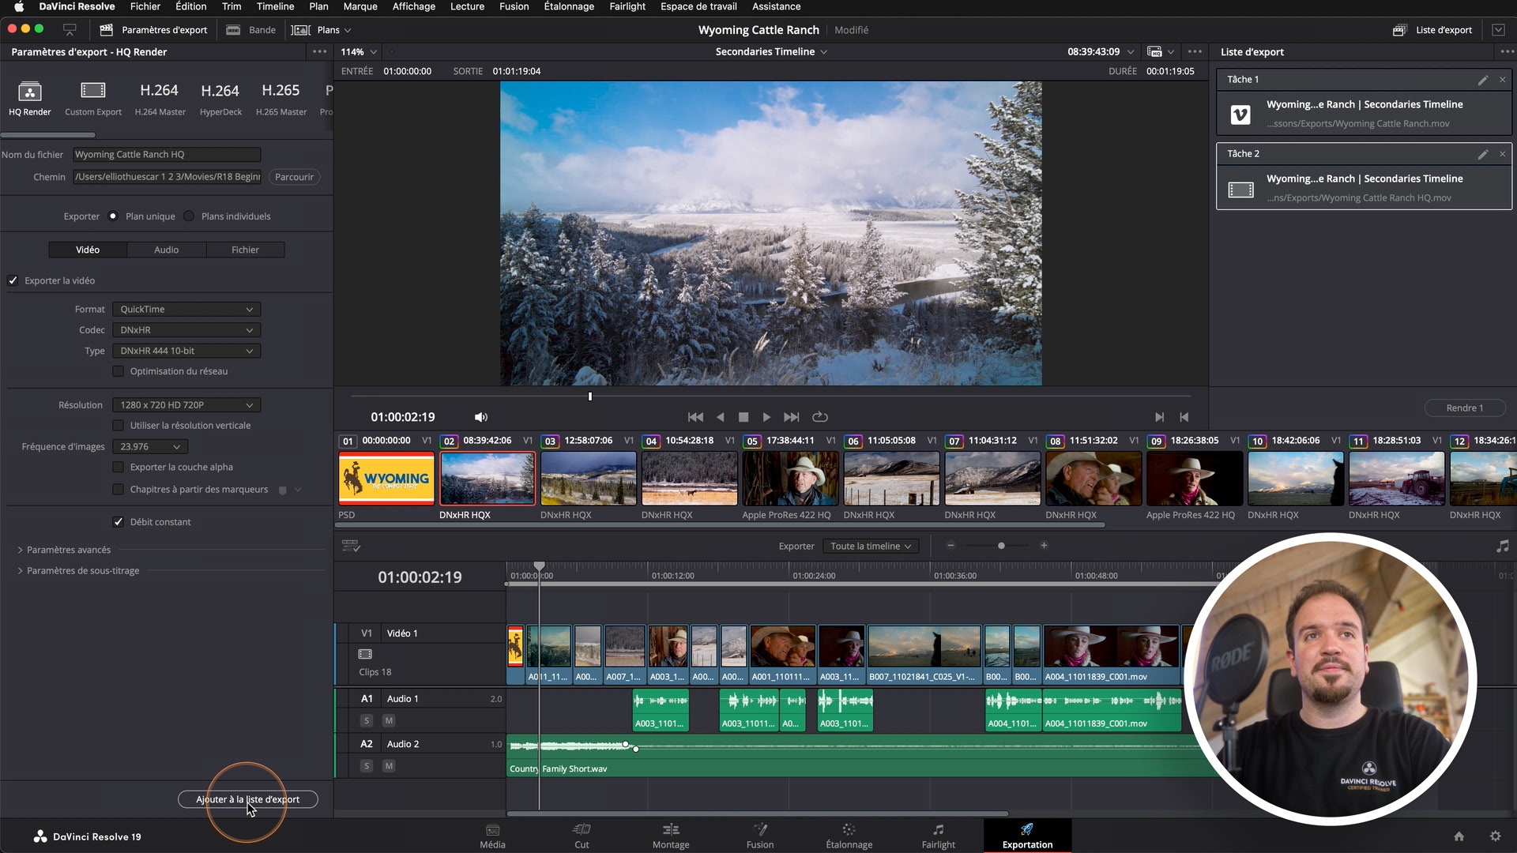Screen dimensions: 1517x853
Task: Switch to the Audio tab
Action: (x=166, y=250)
